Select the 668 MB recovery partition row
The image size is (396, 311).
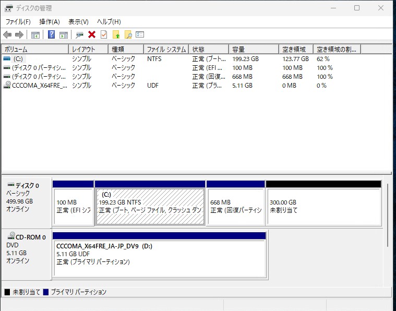point(182,77)
